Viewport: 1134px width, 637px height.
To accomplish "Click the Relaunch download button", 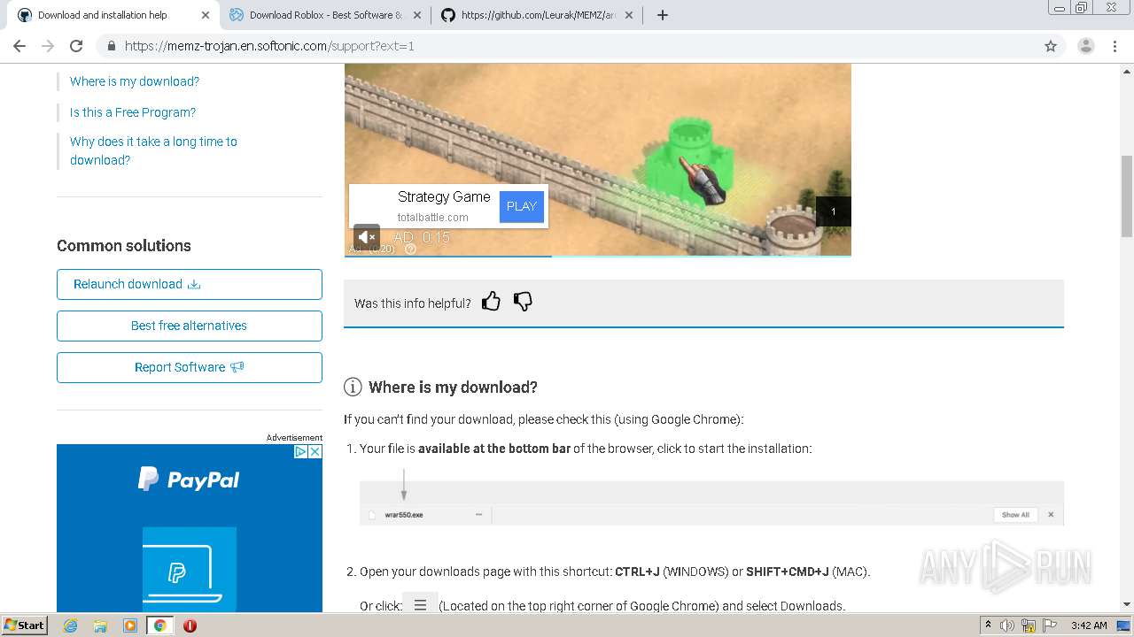I will [190, 284].
